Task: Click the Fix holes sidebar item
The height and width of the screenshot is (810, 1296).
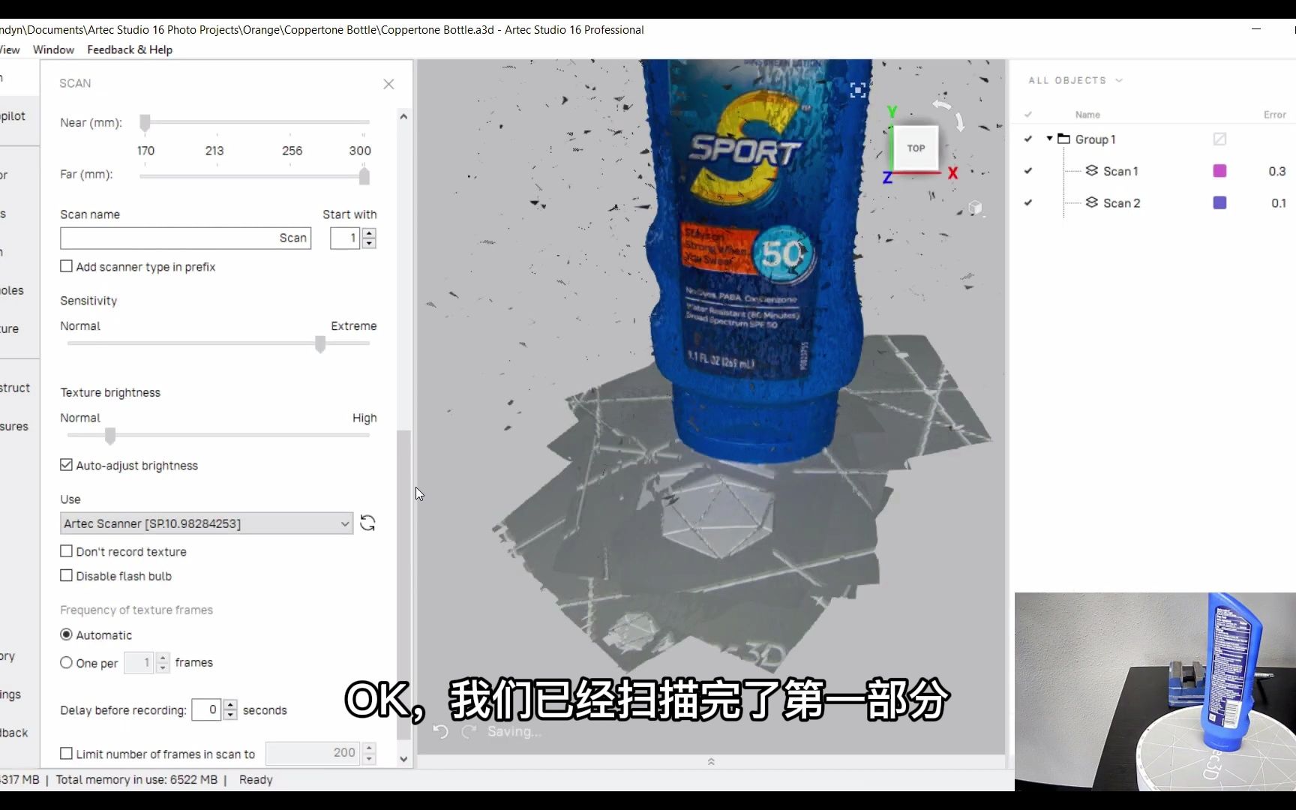Action: [x=12, y=290]
